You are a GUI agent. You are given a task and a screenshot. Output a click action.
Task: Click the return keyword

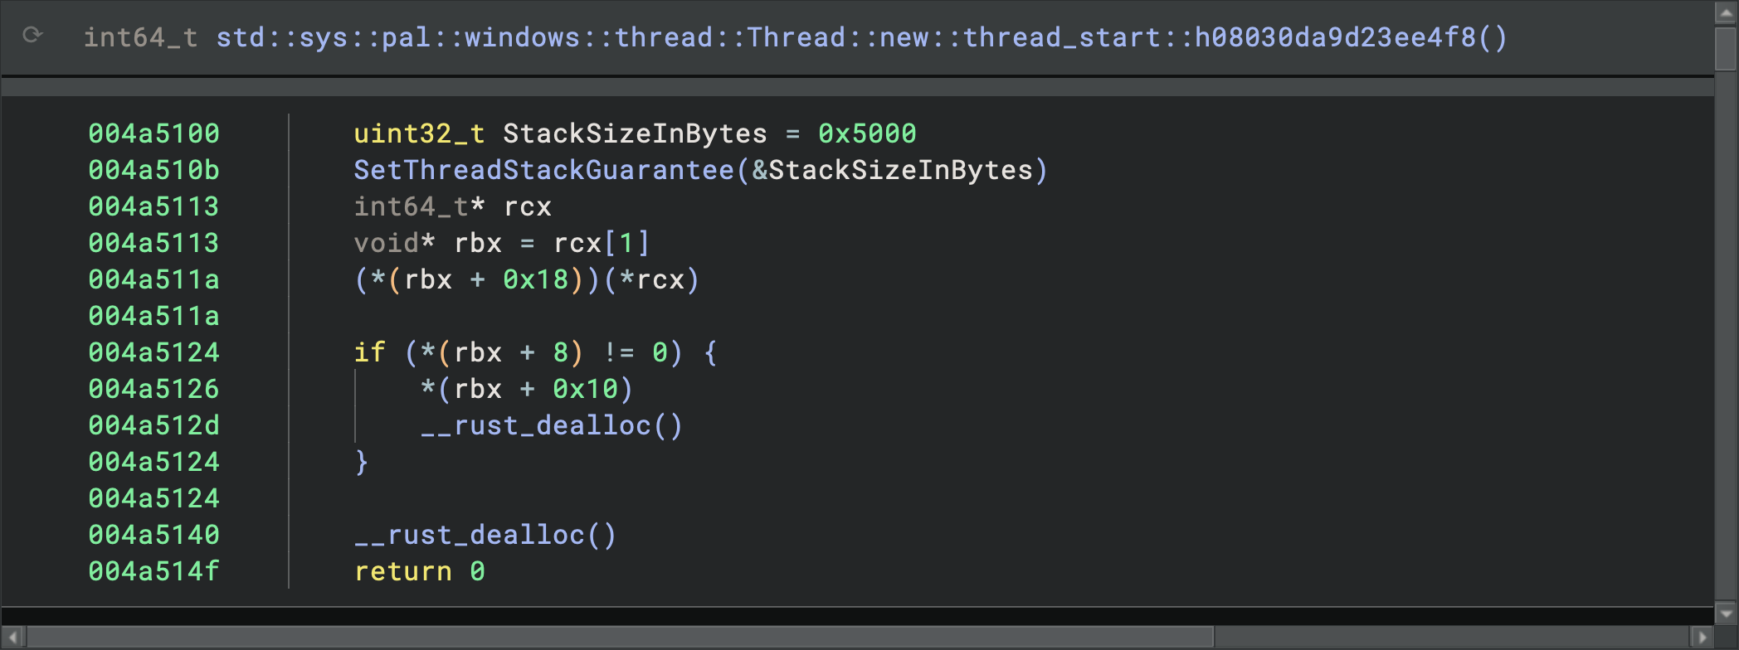click(x=403, y=571)
